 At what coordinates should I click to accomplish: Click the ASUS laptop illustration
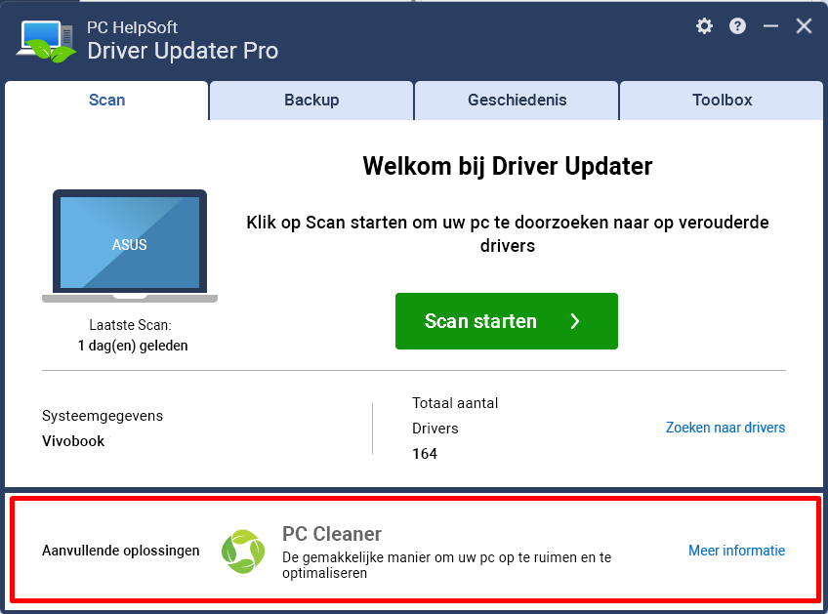[130, 246]
